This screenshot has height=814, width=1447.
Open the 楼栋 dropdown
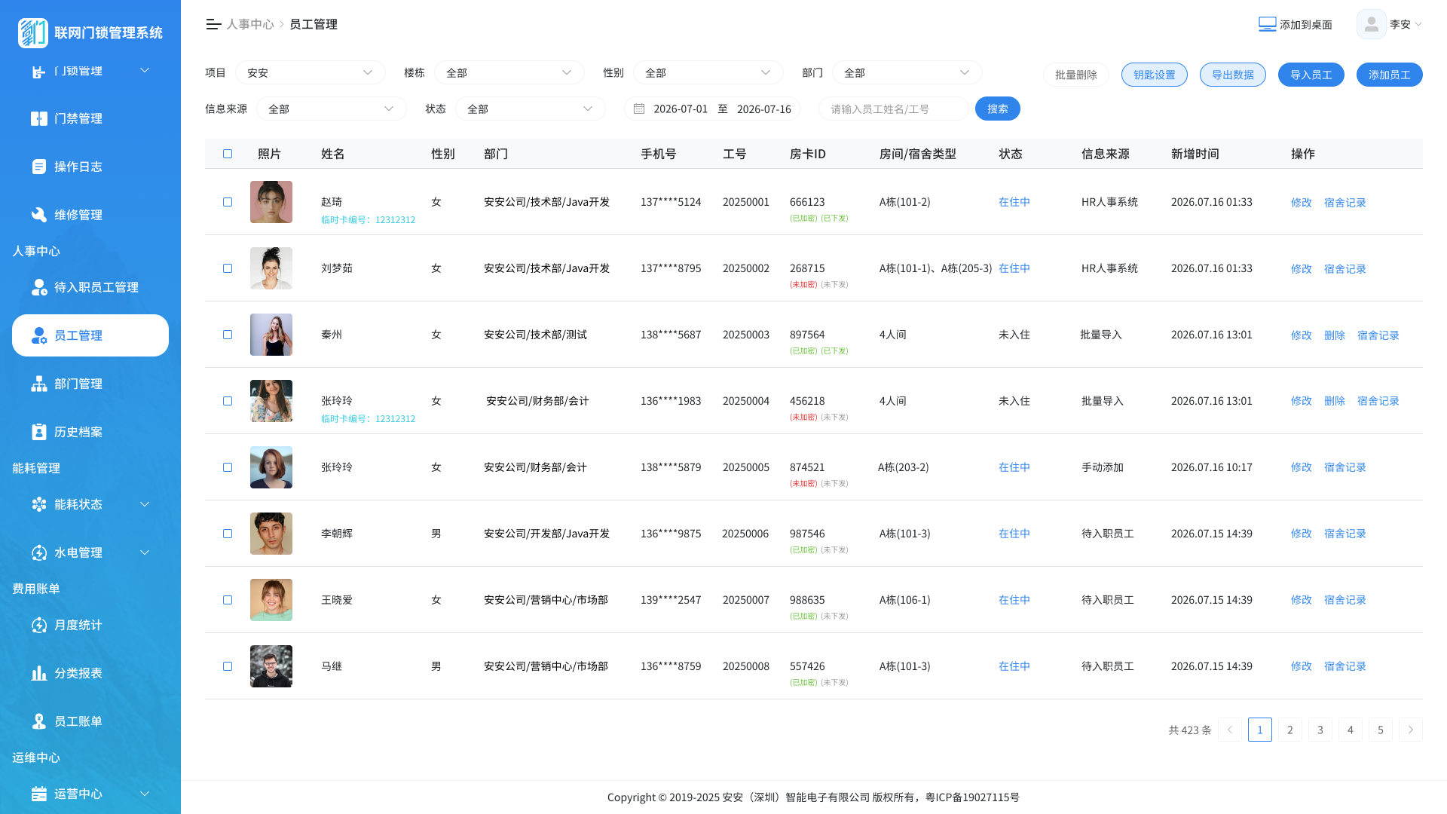(509, 72)
